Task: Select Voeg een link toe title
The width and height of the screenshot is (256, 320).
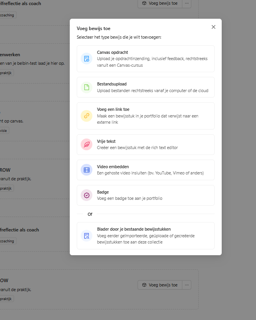Action: tap(113, 109)
